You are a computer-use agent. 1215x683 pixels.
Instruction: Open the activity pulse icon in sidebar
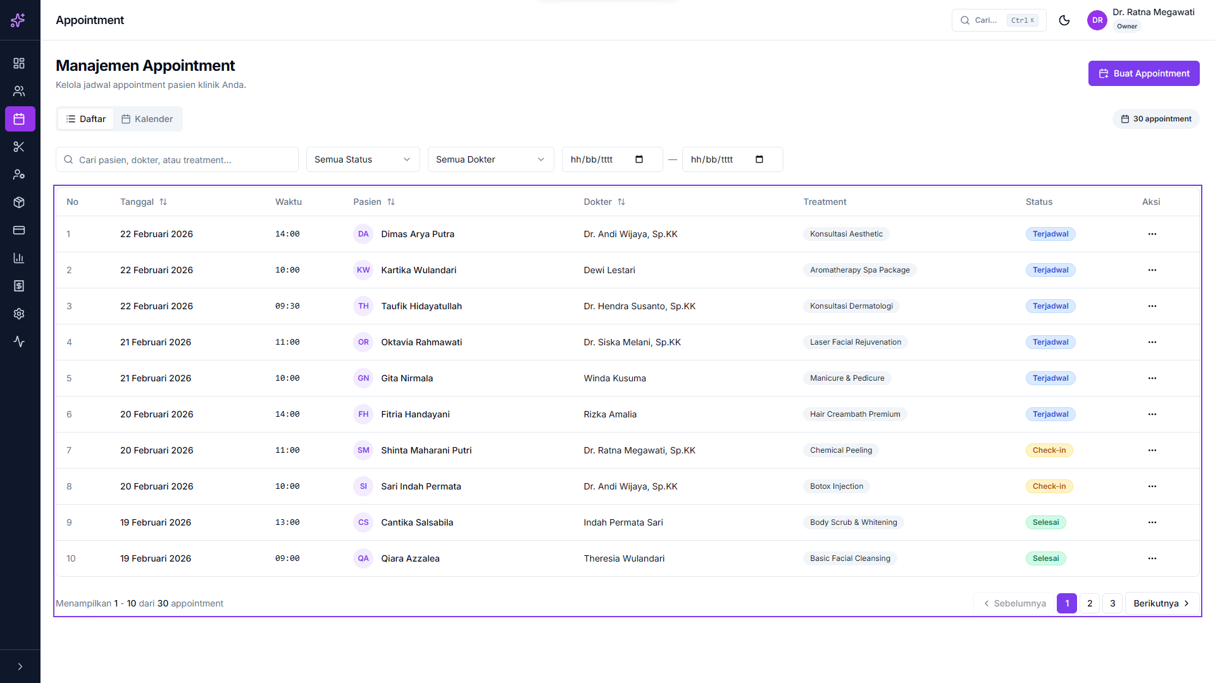coord(19,341)
